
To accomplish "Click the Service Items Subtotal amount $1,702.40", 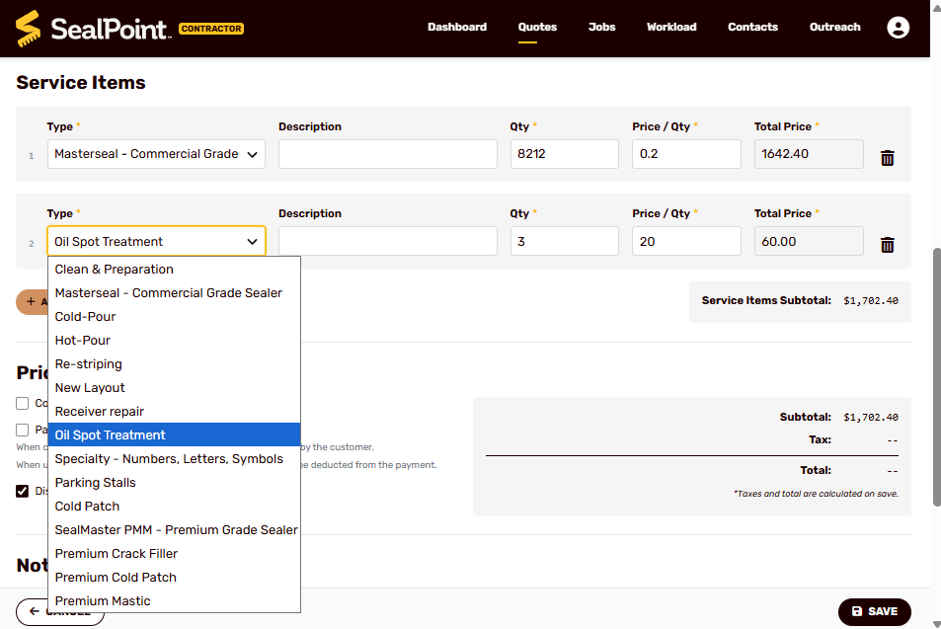I will [870, 301].
